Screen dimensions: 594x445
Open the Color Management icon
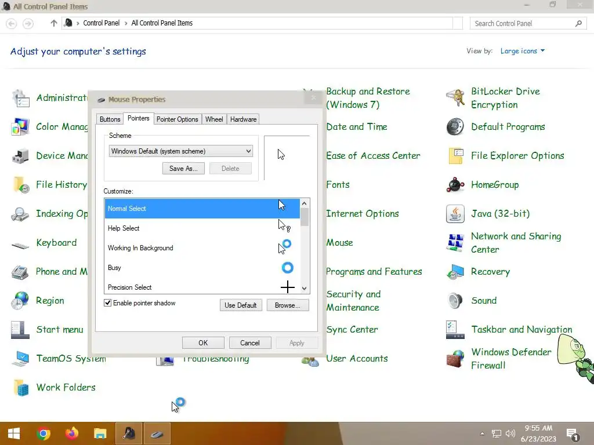pos(20,127)
